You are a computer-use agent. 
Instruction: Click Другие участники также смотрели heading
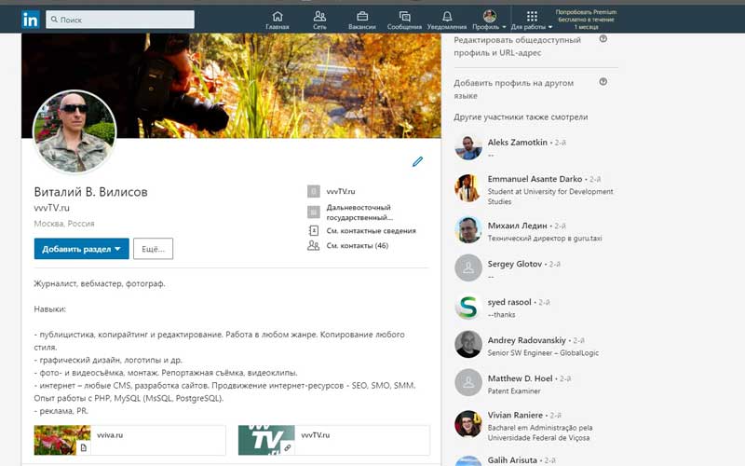[521, 117]
